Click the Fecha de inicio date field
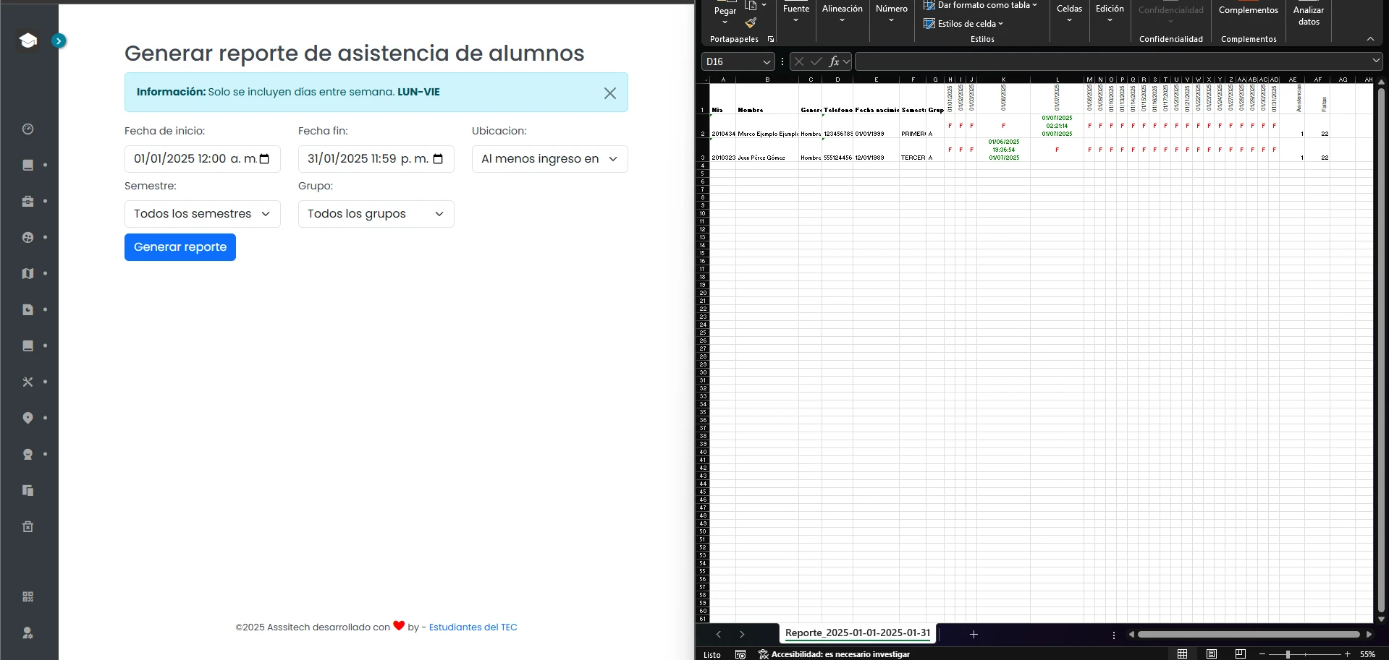Viewport: 1389px width, 660px height. click(x=203, y=159)
